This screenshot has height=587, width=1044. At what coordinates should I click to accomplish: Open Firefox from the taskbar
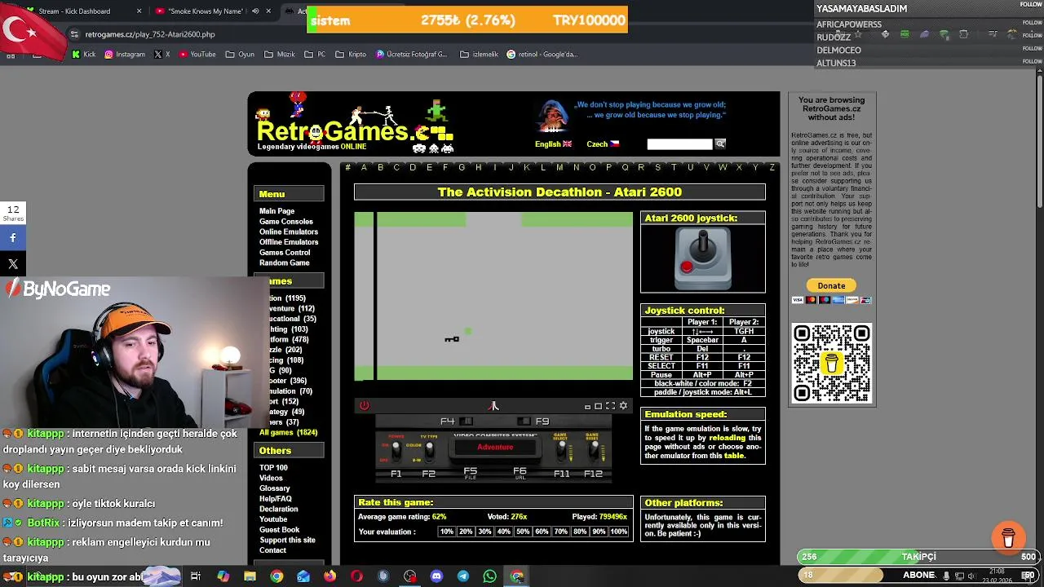point(330,576)
